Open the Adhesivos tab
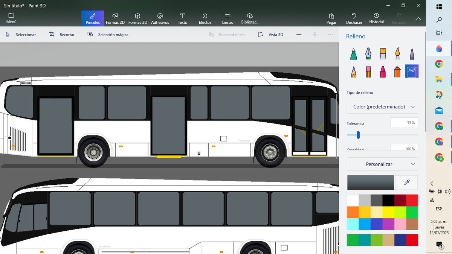Viewport: 452px width, 254px height. (x=160, y=18)
